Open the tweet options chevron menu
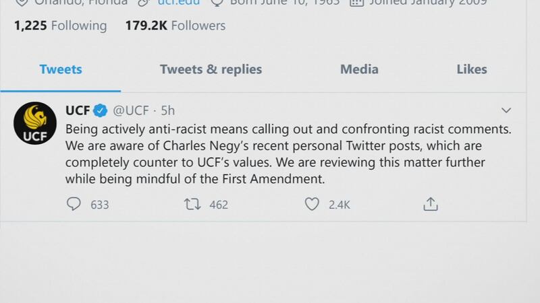This screenshot has height=303, width=540. (506, 110)
